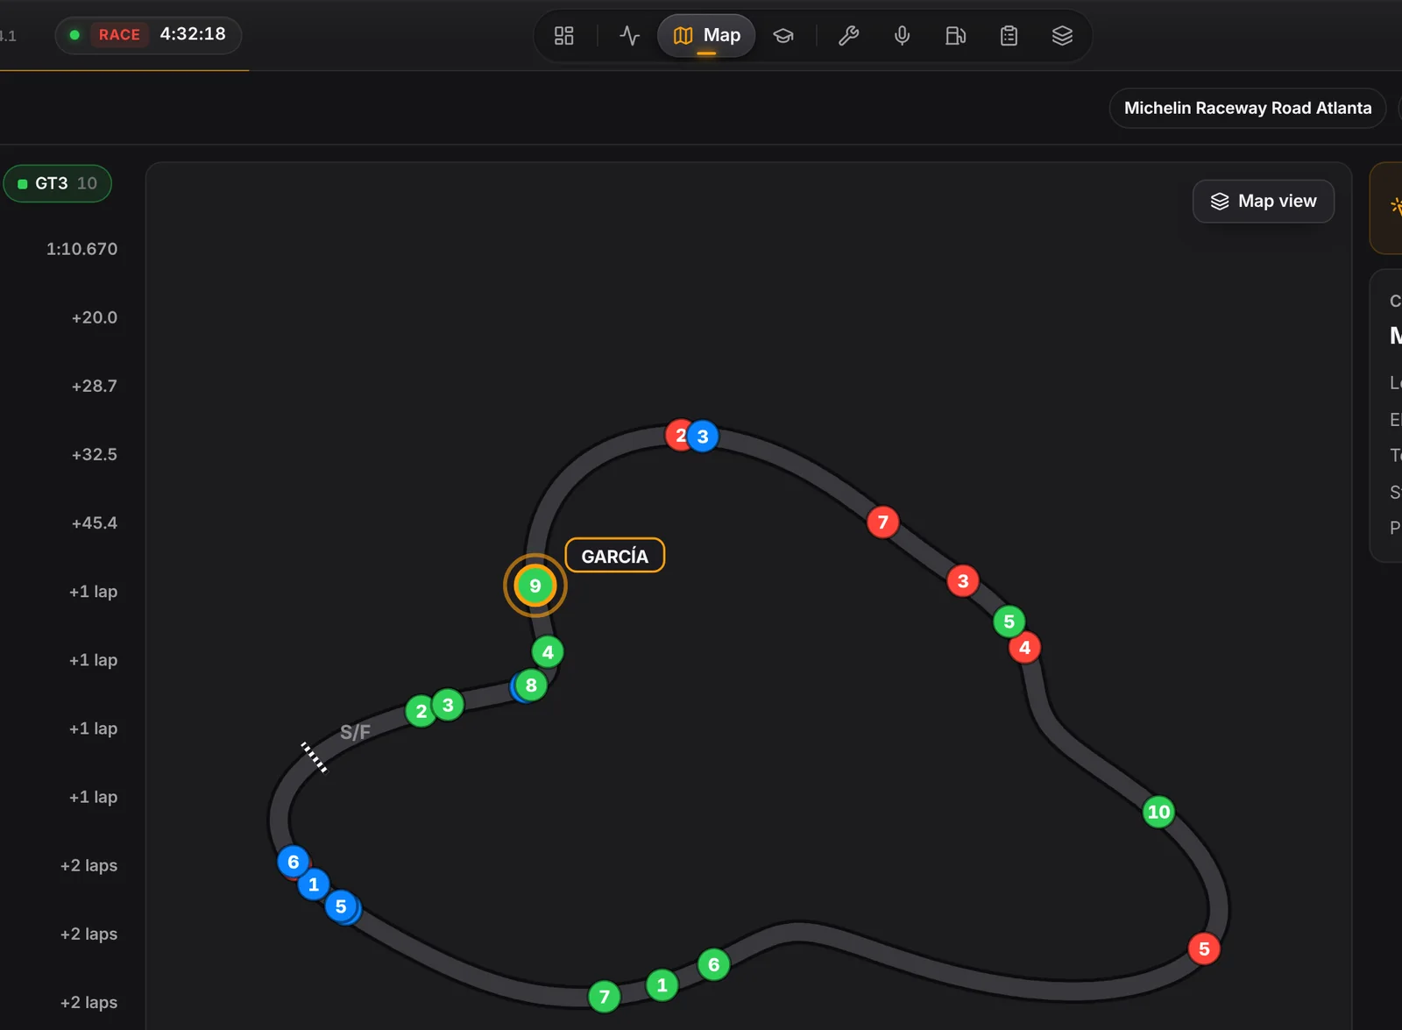The image size is (1402, 1030).
Task: Open the dashboard grid view icon
Action: tap(563, 36)
